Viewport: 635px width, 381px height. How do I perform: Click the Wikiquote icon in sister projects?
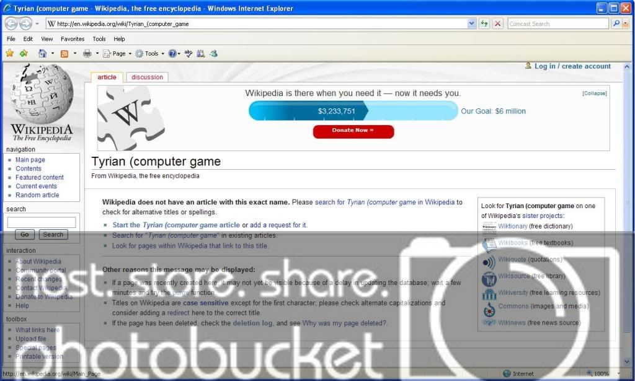click(x=489, y=262)
